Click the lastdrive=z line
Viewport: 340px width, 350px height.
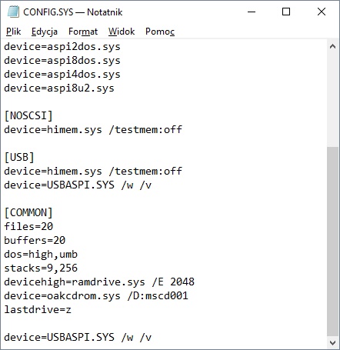click(x=38, y=309)
